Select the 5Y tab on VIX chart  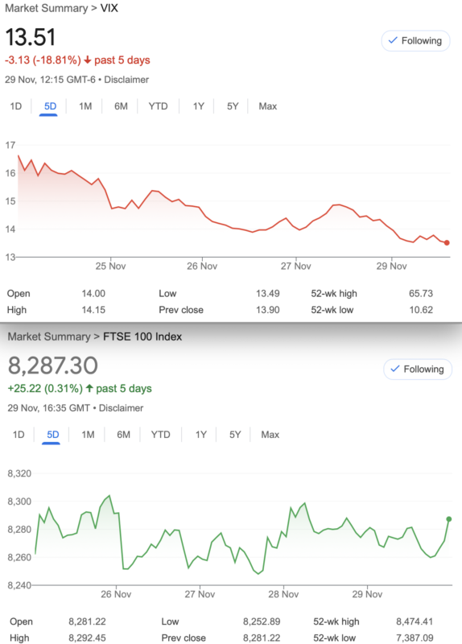pos(233,106)
